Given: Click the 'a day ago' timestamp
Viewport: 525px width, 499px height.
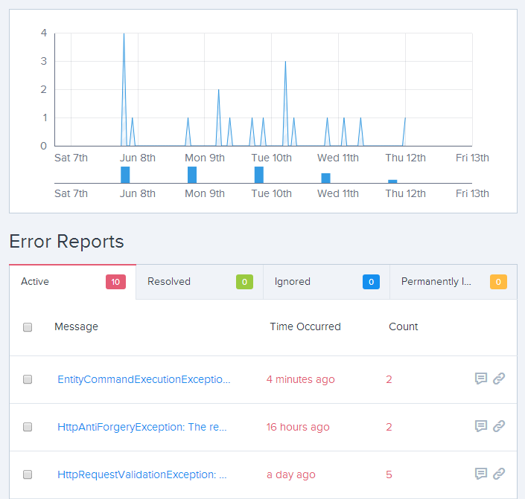Looking at the screenshot, I should 290,474.
